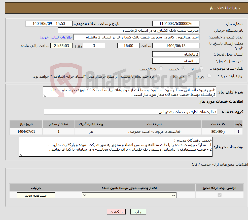The image size is (248, 220).
Task: Click the بازگشت button
Action: point(116,212)
